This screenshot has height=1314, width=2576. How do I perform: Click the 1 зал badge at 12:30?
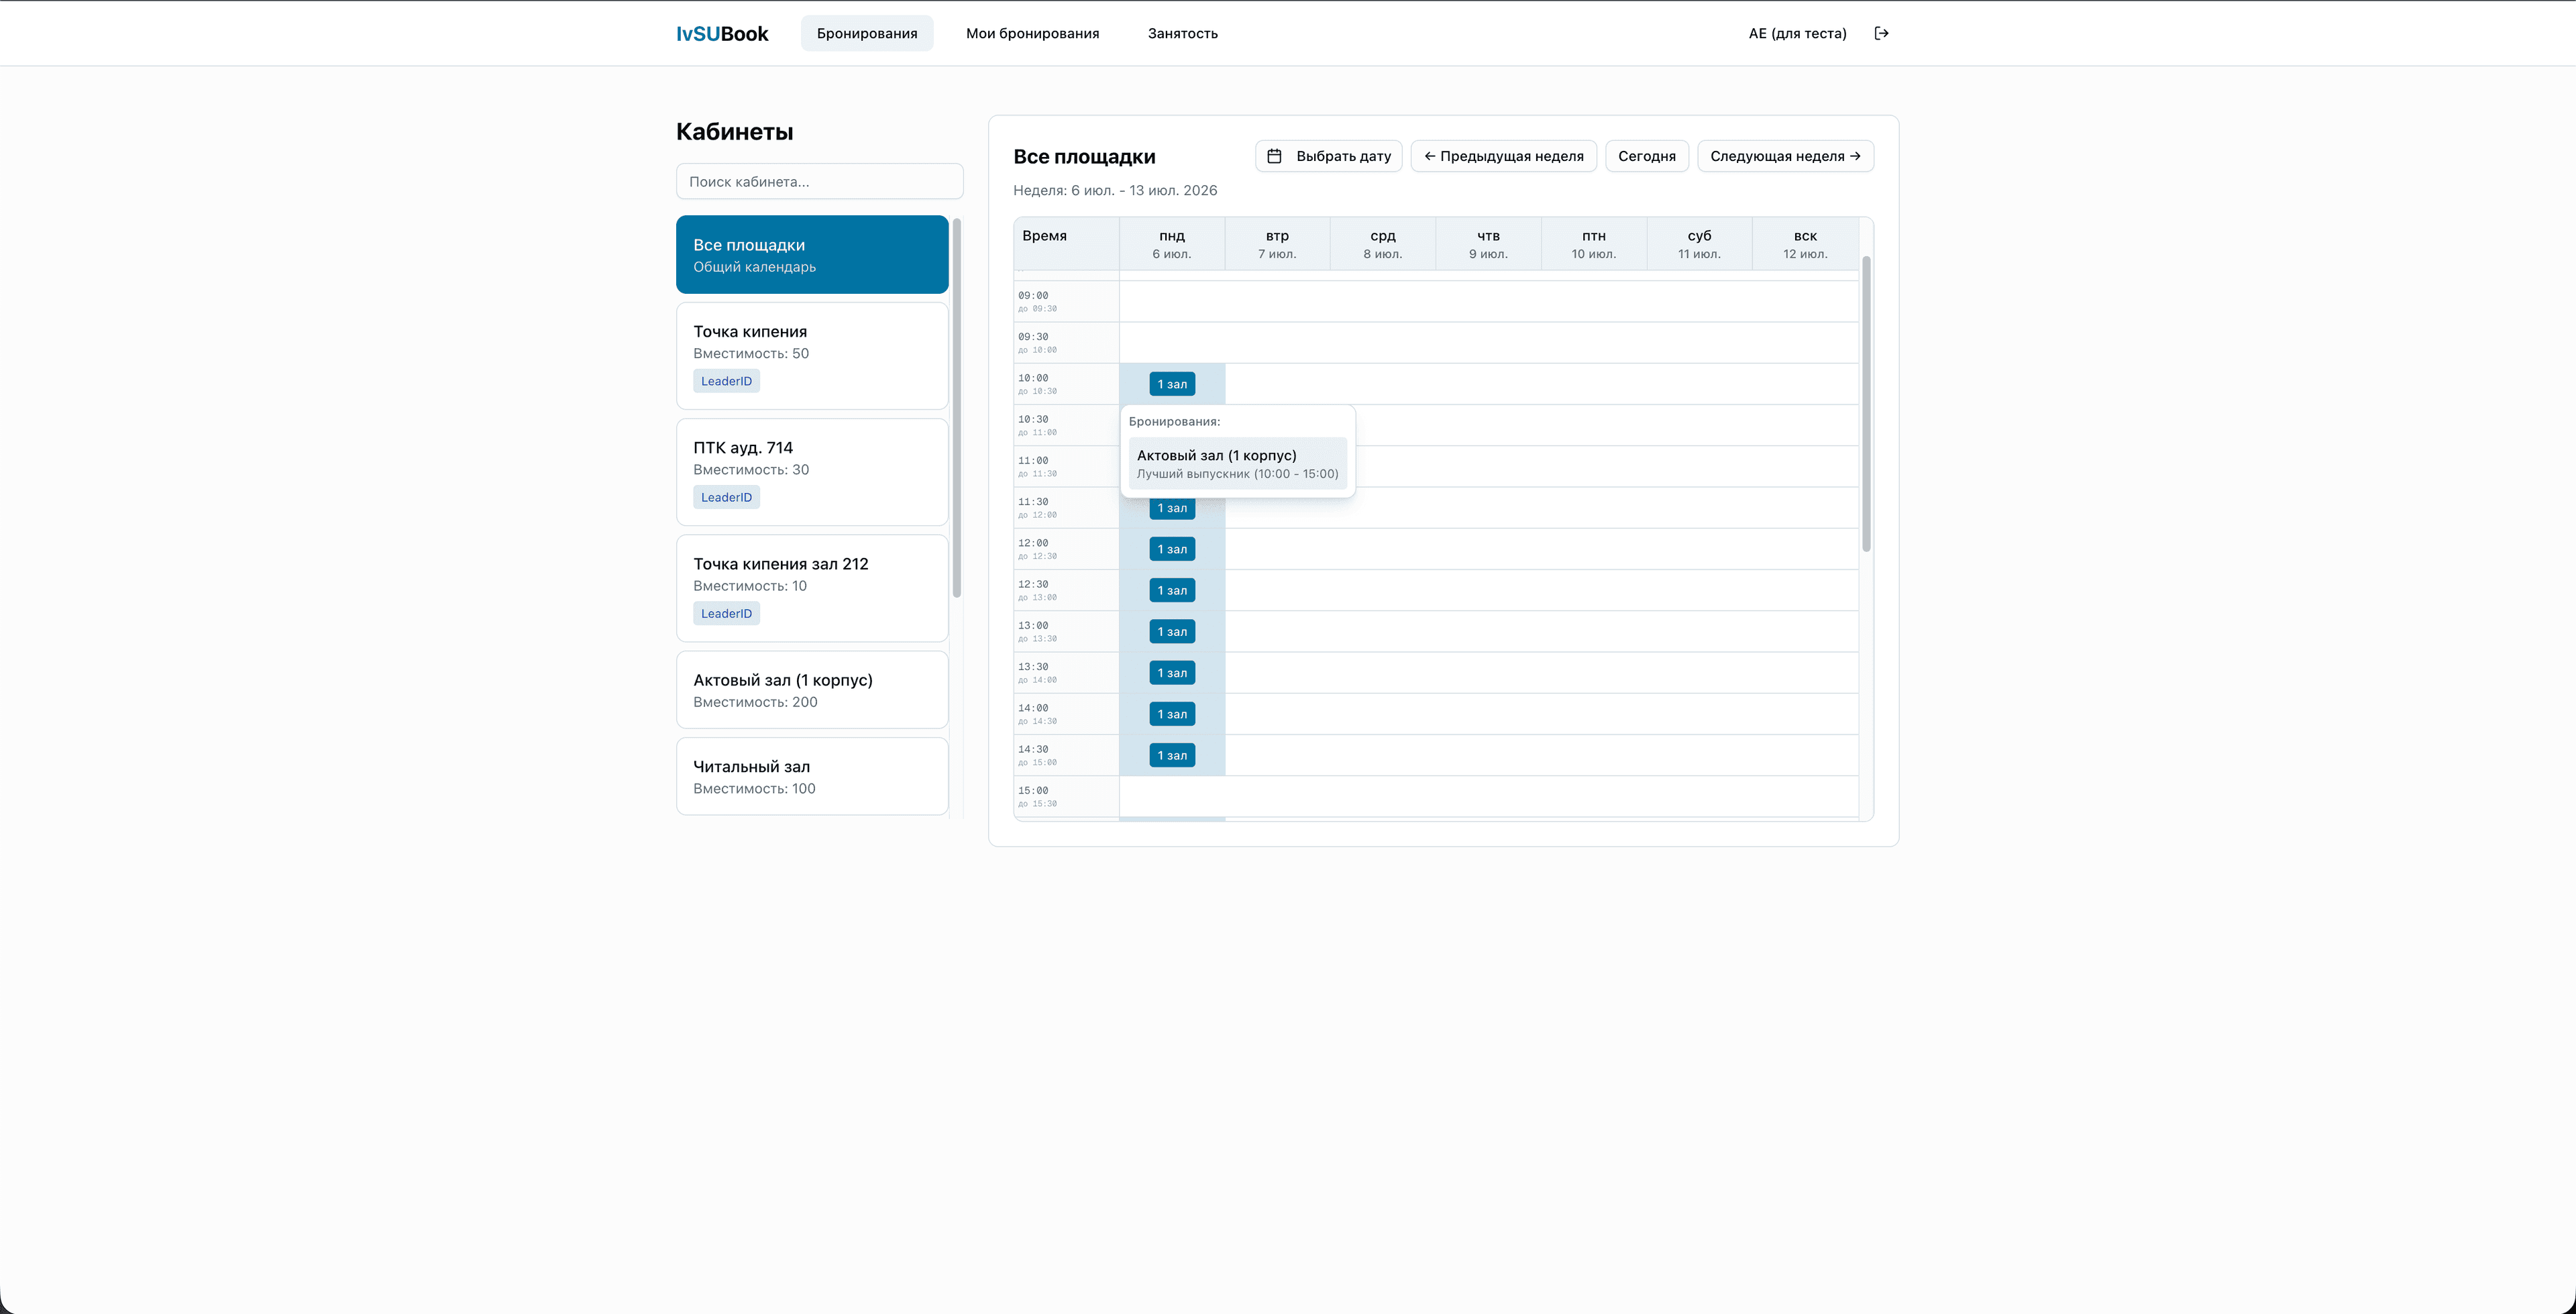[1172, 590]
